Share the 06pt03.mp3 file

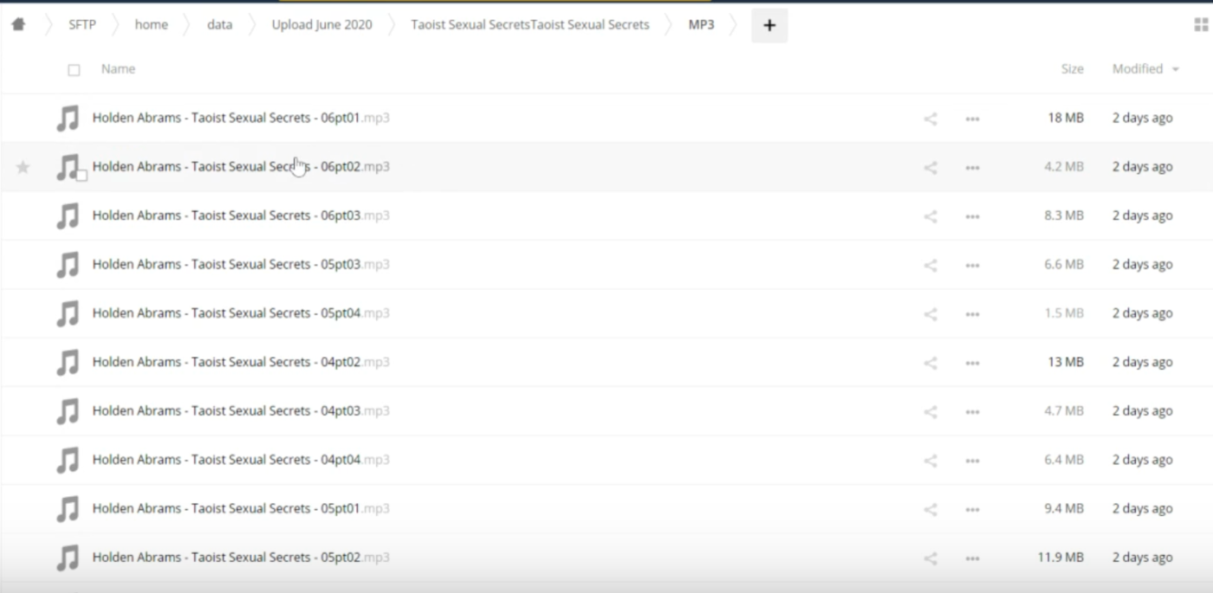[931, 216]
